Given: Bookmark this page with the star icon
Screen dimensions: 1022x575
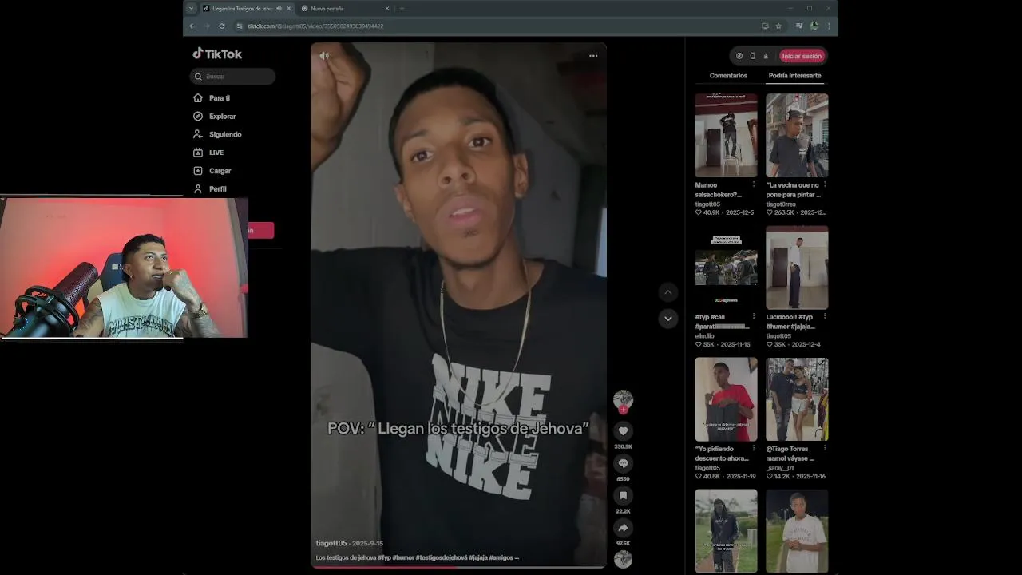Looking at the screenshot, I should (778, 26).
